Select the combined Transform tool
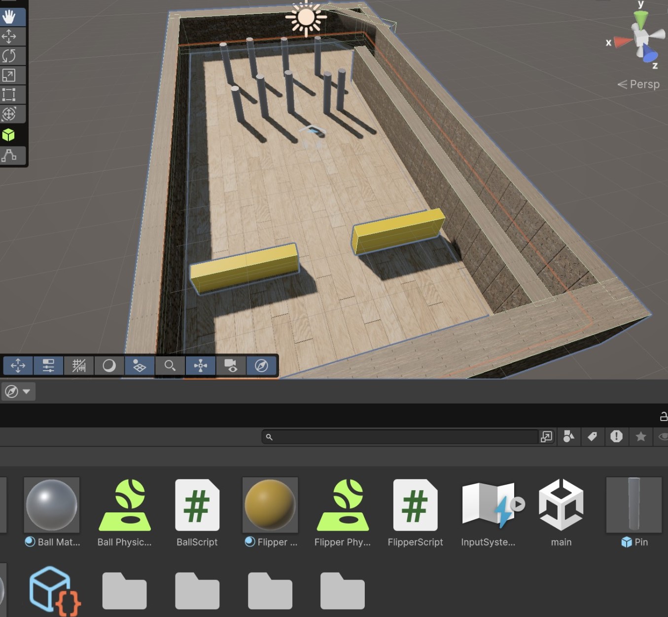The width and height of the screenshot is (668, 617). coord(9,114)
